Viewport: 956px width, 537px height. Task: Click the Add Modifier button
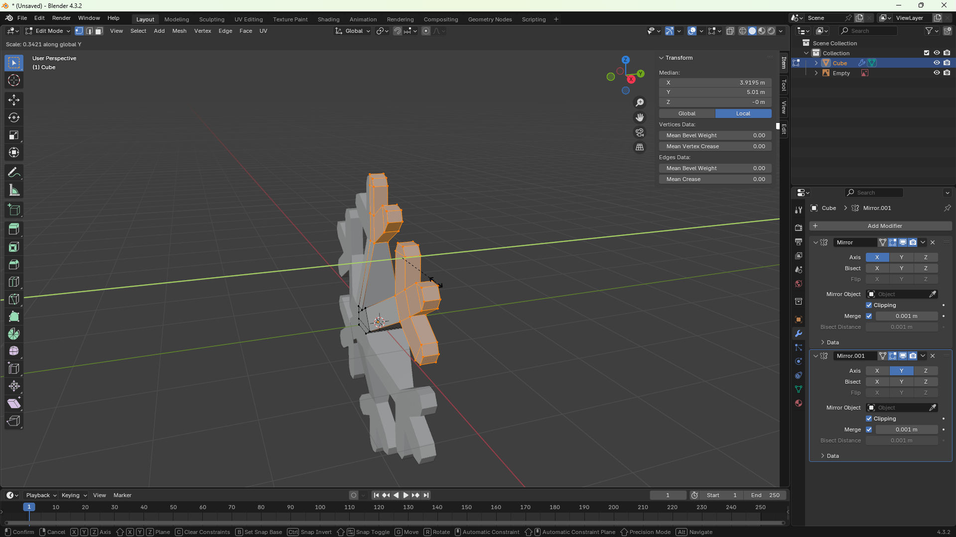click(880, 226)
